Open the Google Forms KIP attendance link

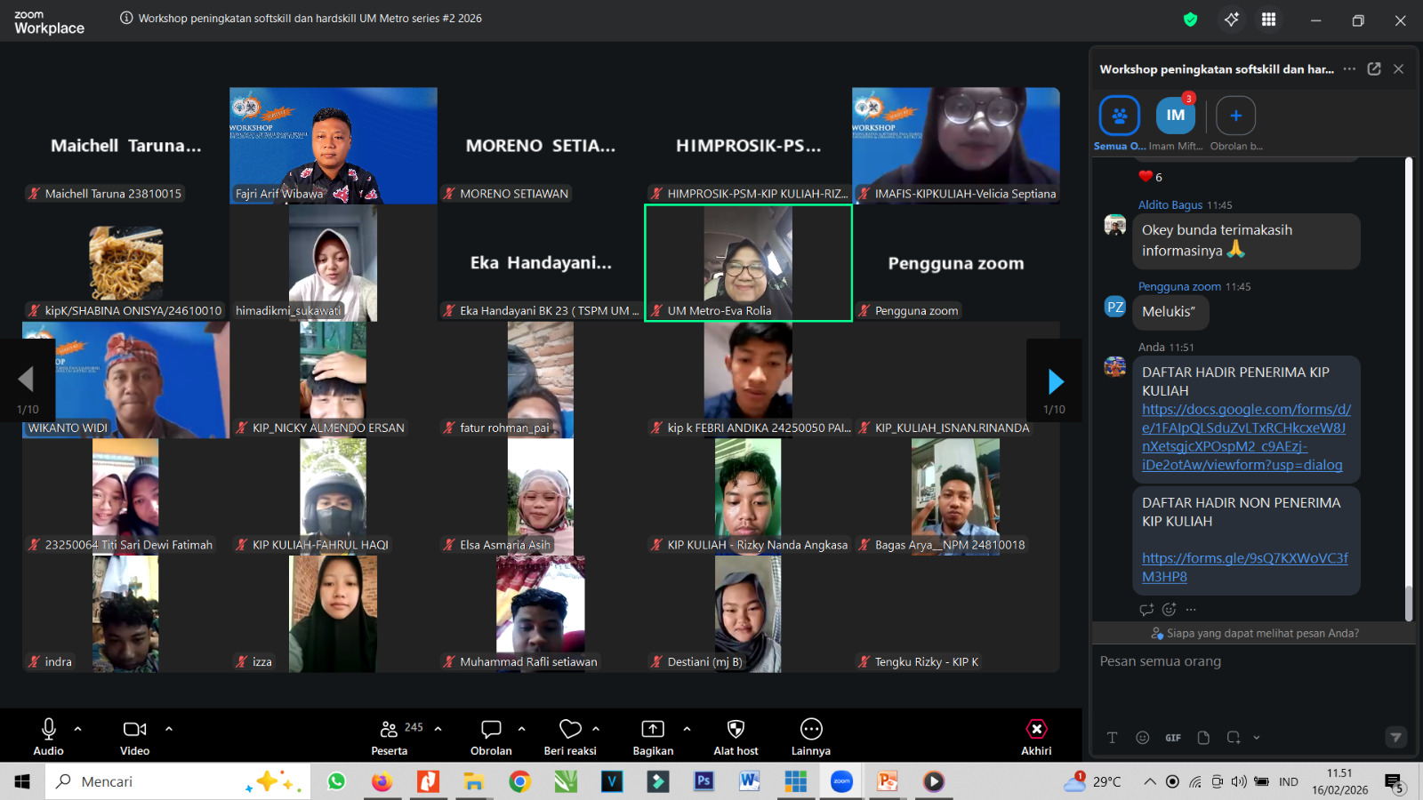pyautogui.click(x=1245, y=437)
